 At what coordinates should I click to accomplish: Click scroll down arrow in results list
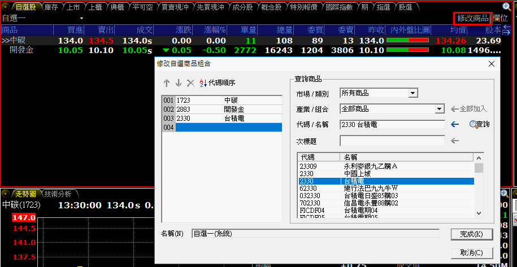pos(479,213)
